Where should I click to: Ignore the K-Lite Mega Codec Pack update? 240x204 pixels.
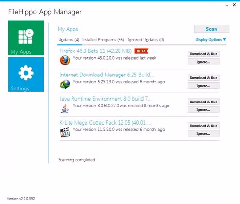tap(204, 133)
